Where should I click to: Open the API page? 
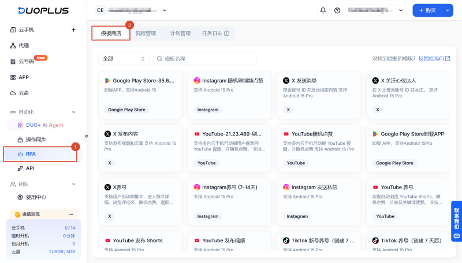30,168
